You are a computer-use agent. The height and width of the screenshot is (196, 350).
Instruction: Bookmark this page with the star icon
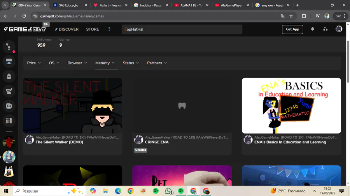[x=291, y=16]
